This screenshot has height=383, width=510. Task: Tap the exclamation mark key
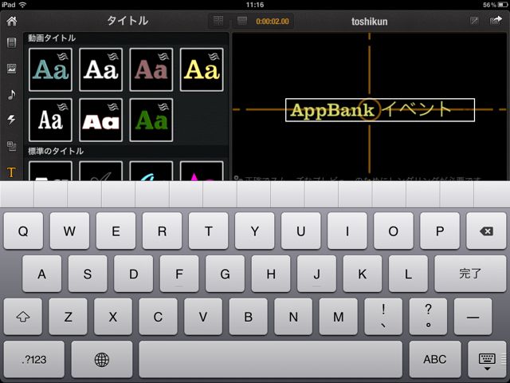[383, 317]
